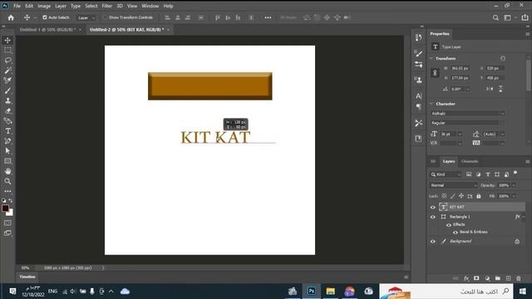This screenshot has height=299, width=532.
Task: Open Photoshop in the Windows taskbar
Action: point(311,292)
